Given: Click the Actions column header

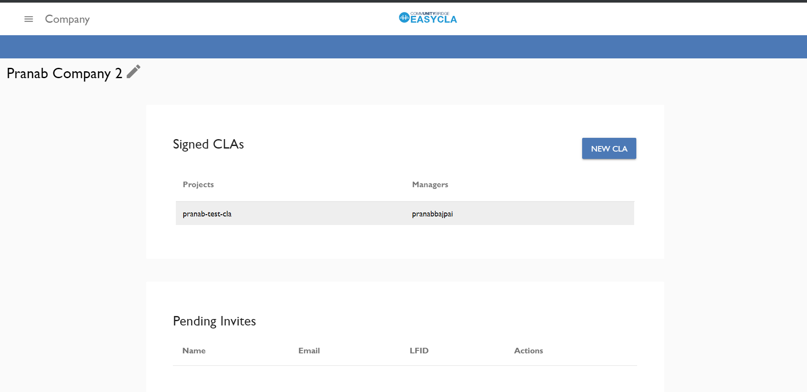Looking at the screenshot, I should (528, 351).
